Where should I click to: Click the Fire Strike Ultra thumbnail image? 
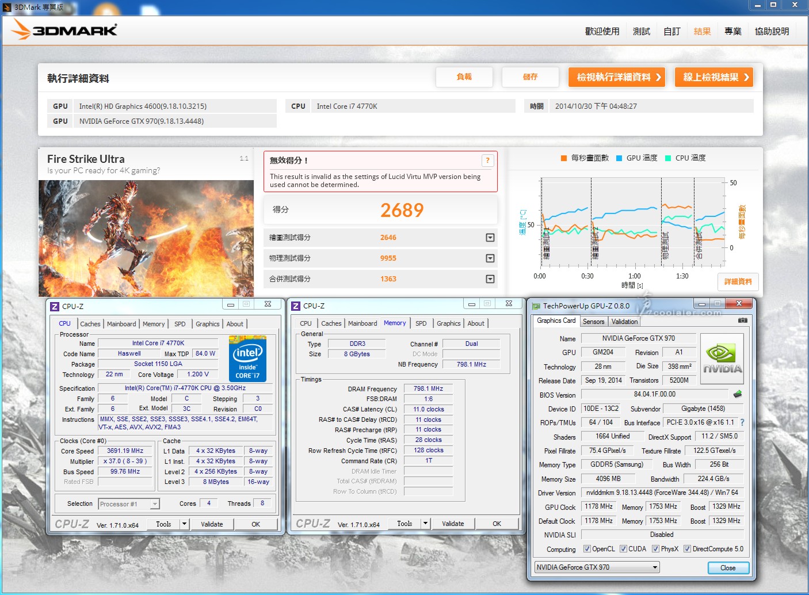[x=146, y=238]
